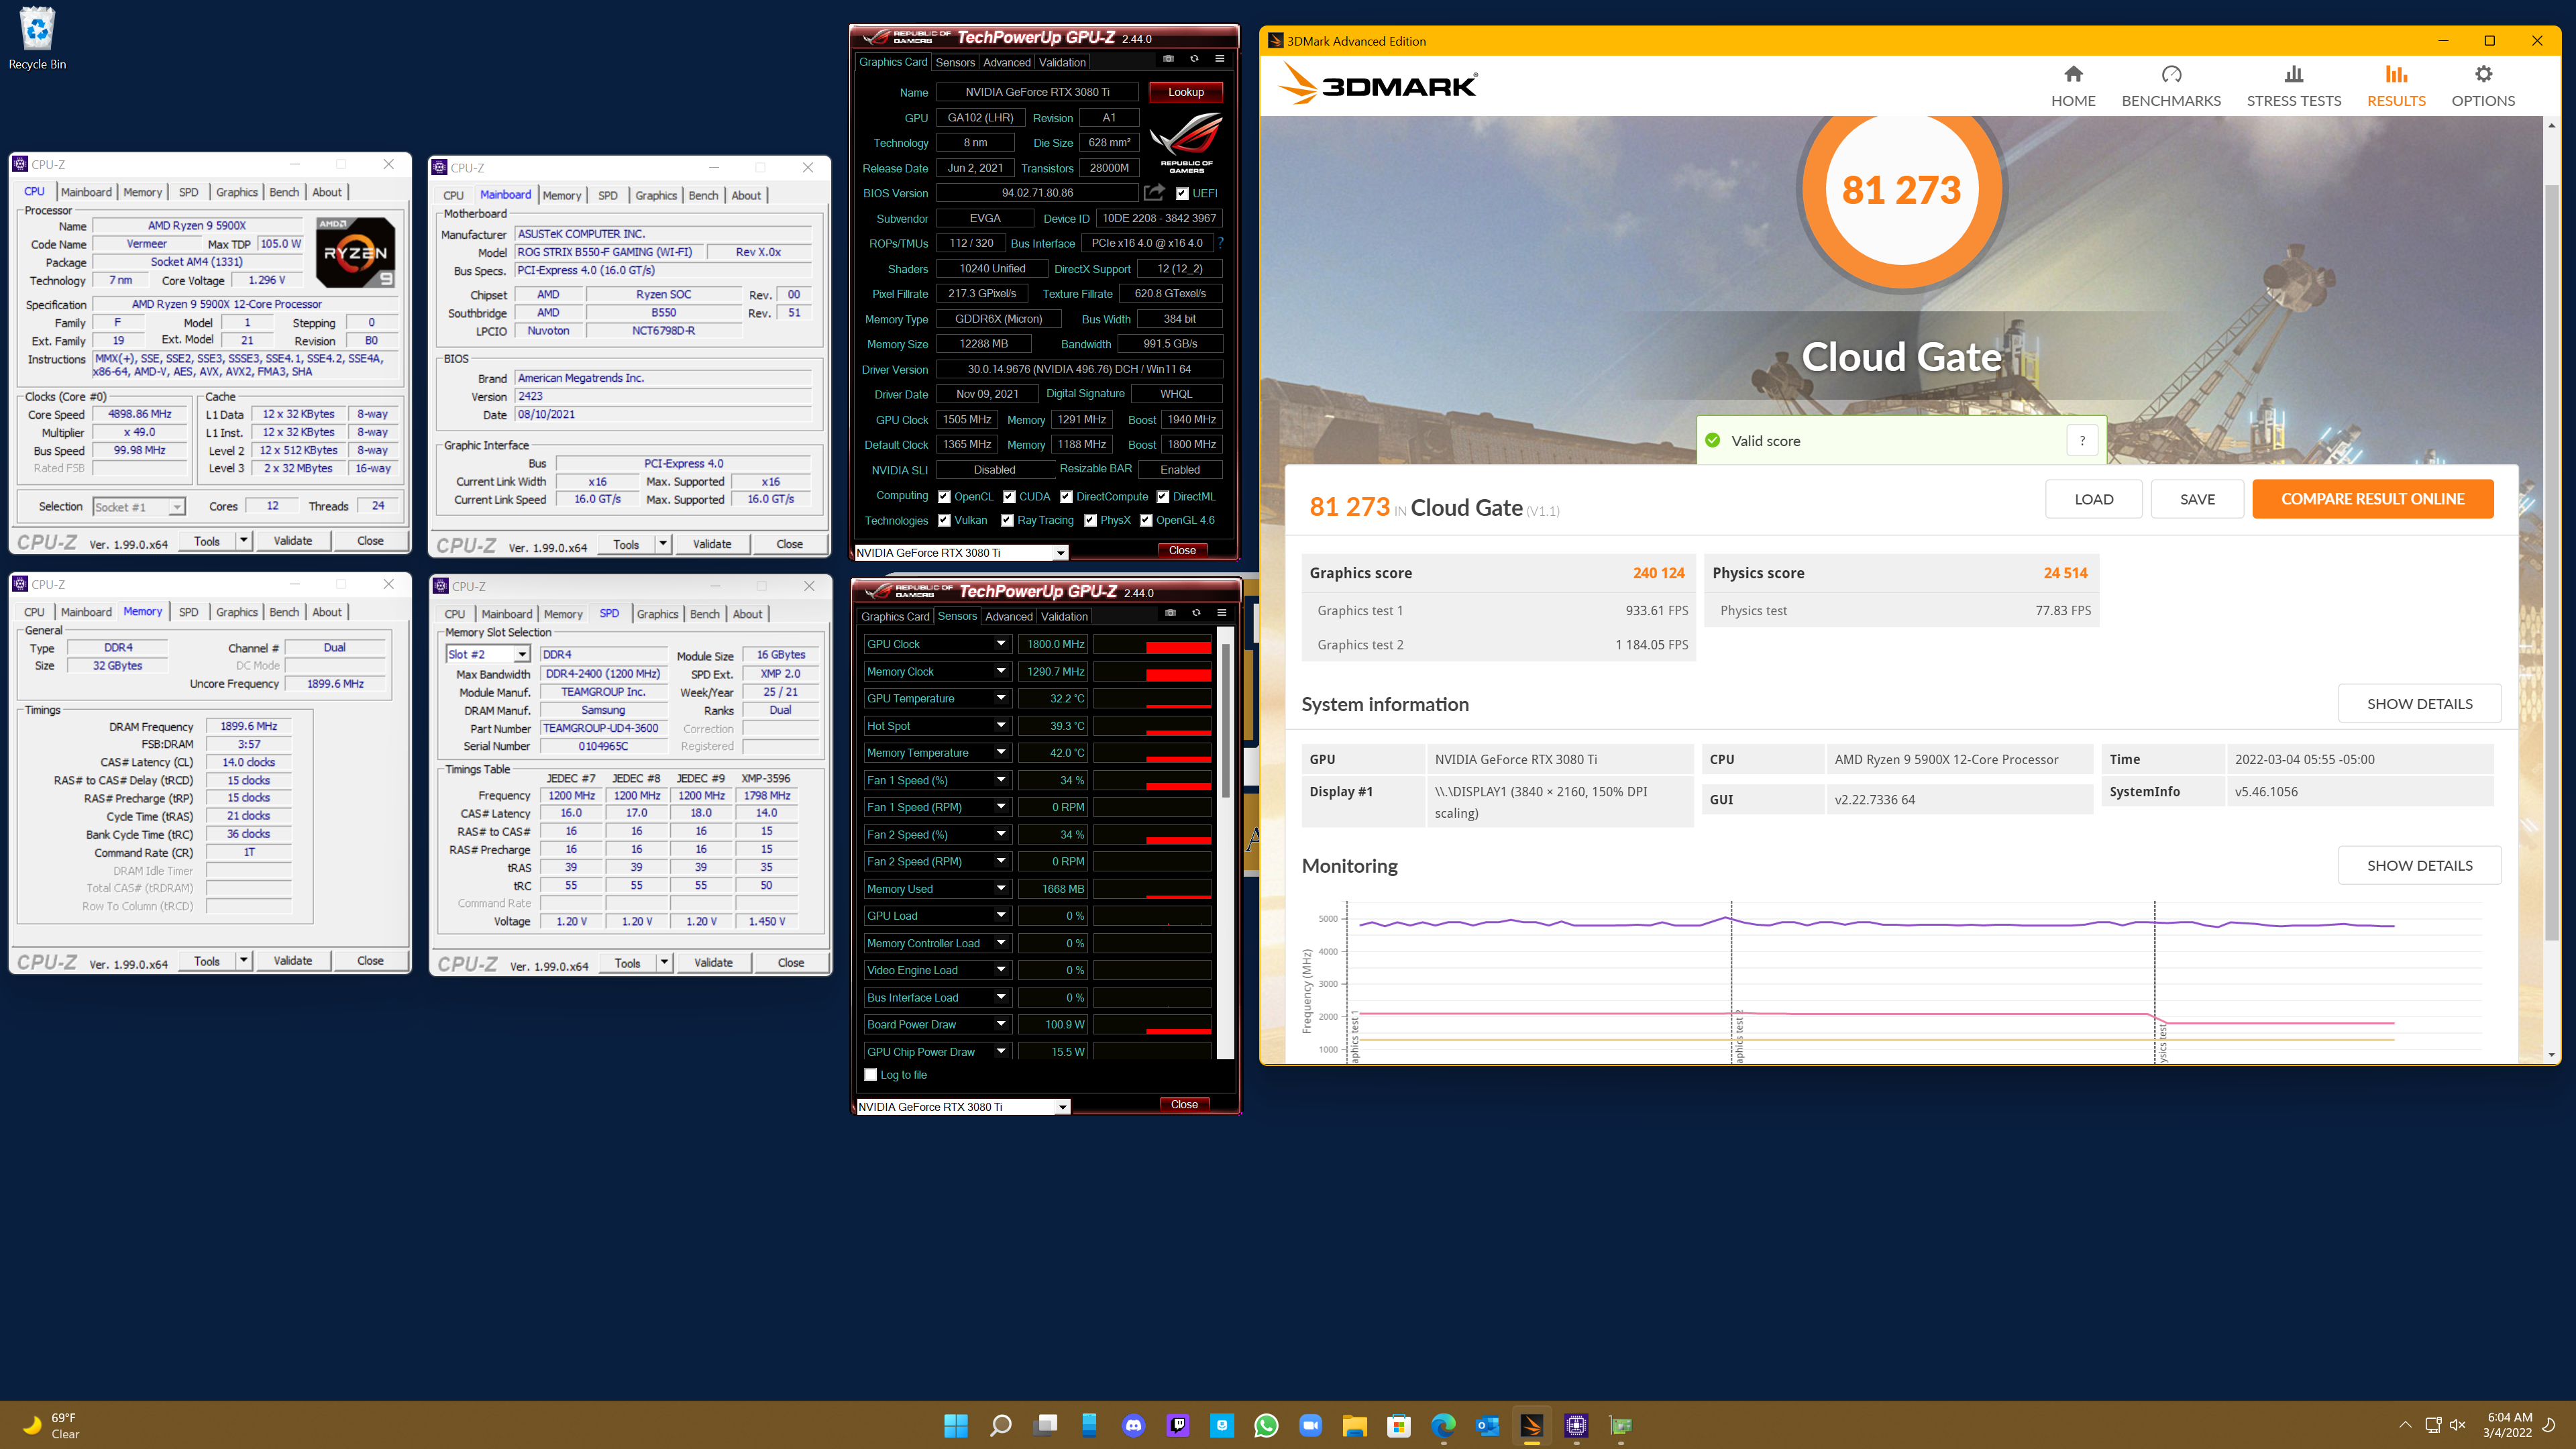Toggle the CUDA checkbox
The image size is (2576, 1449).
point(1009,497)
